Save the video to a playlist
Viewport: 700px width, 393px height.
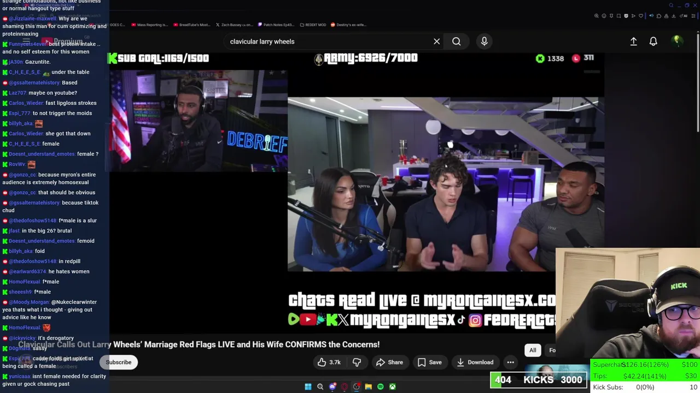(429, 362)
